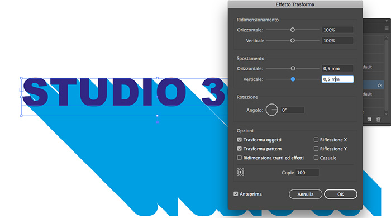The width and height of the screenshot is (391, 218).
Task: Click the rotation angle dial
Action: [272, 110]
